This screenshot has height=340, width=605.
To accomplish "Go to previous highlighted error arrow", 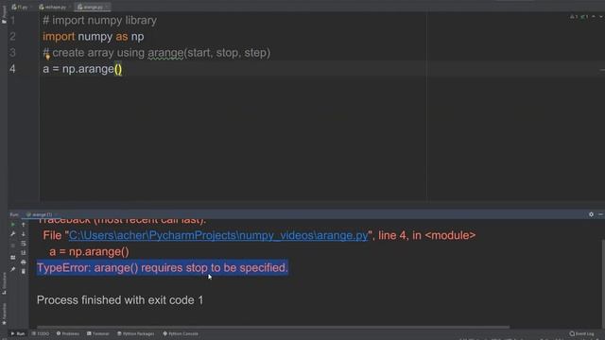I will coord(594,17).
